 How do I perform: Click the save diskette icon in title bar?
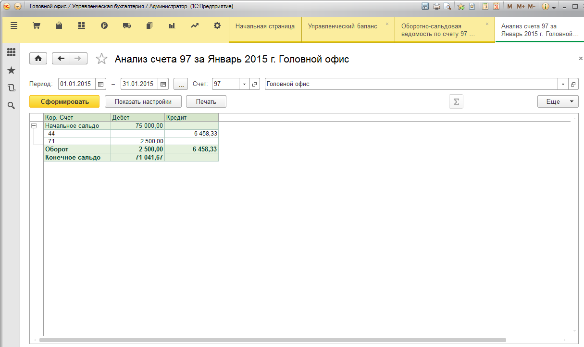tap(425, 6)
